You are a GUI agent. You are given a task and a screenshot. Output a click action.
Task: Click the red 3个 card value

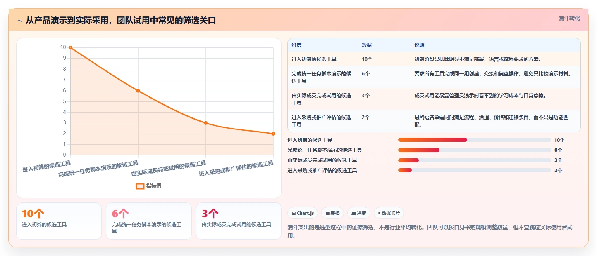pyautogui.click(x=210, y=214)
